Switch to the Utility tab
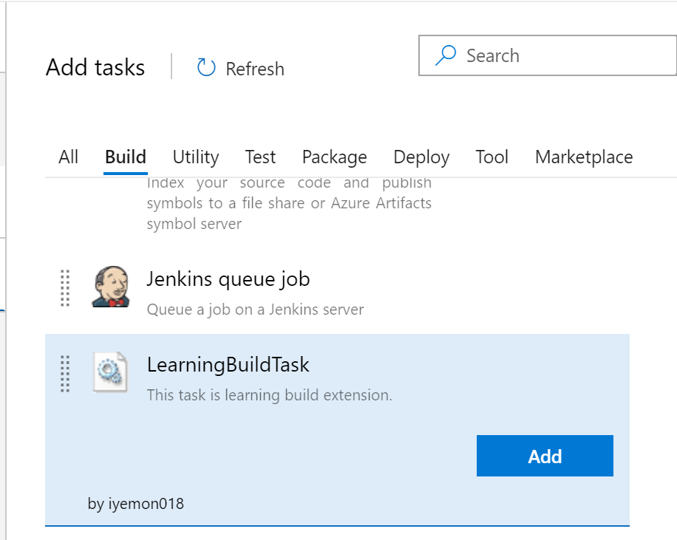Screen dimensions: 677x540 (196, 157)
